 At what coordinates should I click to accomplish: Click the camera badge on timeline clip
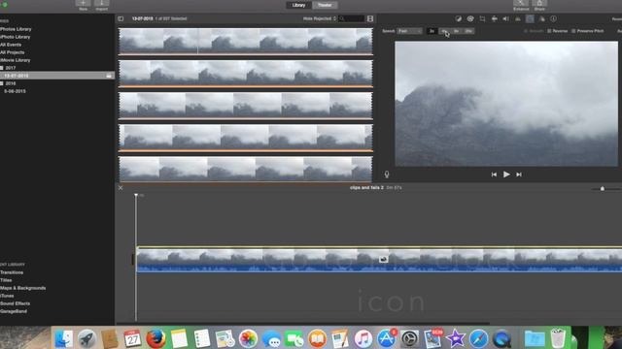click(x=383, y=259)
